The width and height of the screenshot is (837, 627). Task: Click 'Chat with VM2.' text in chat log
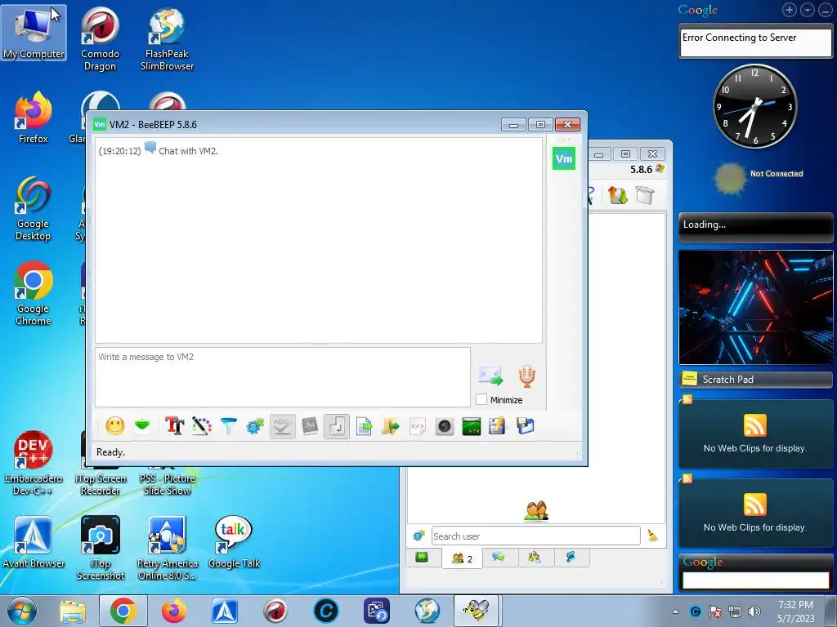tap(189, 151)
